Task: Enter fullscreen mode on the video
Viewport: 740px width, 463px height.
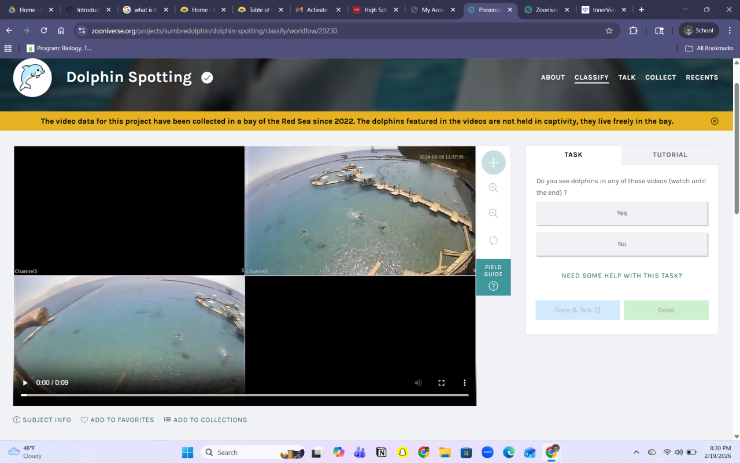Action: (441, 383)
